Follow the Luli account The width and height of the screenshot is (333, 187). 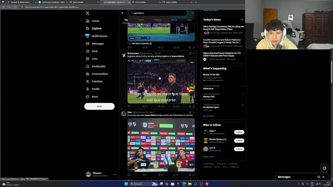click(x=239, y=149)
